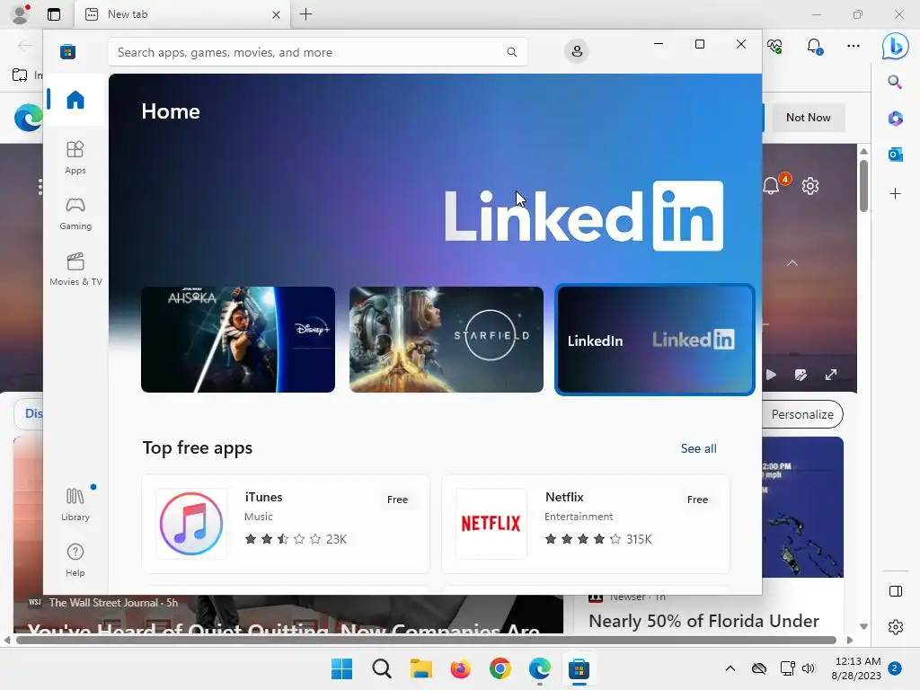Launch Chrome from the taskbar
920x690 pixels.
(x=500, y=668)
